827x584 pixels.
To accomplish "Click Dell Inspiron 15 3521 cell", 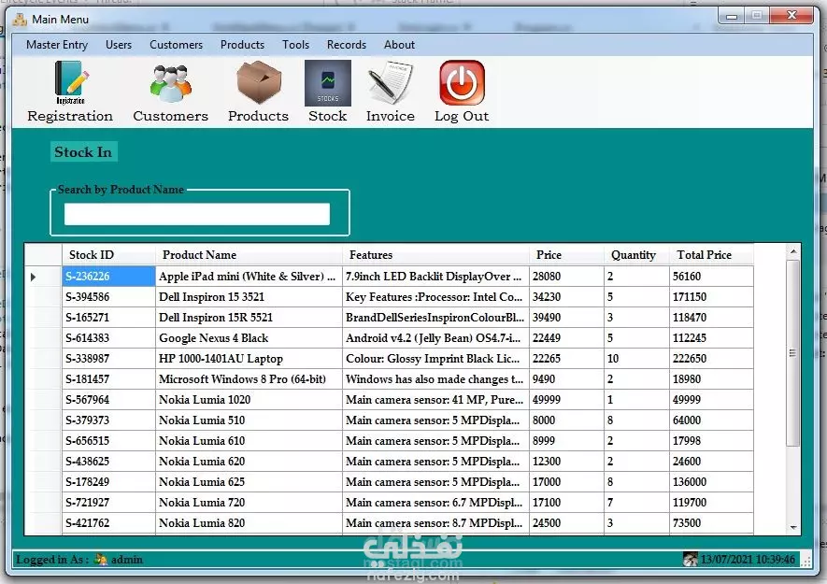I will (x=249, y=297).
